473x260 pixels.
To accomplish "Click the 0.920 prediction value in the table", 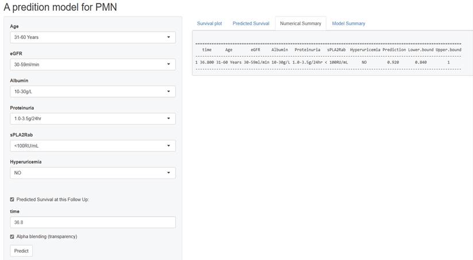I will (x=393, y=62).
